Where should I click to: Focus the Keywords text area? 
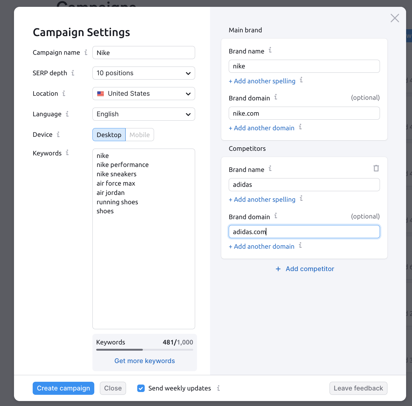pos(144,239)
